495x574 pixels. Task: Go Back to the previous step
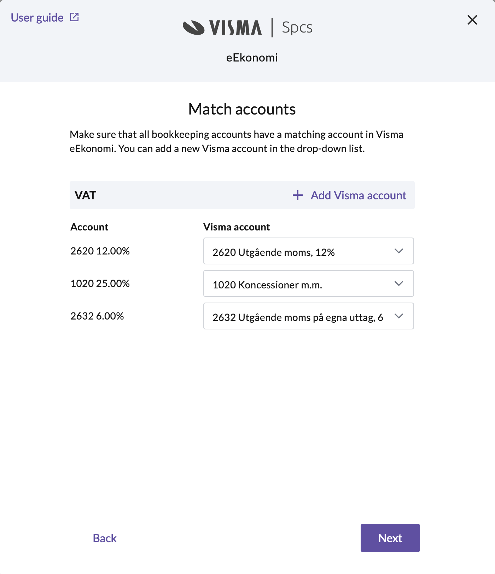(x=105, y=538)
